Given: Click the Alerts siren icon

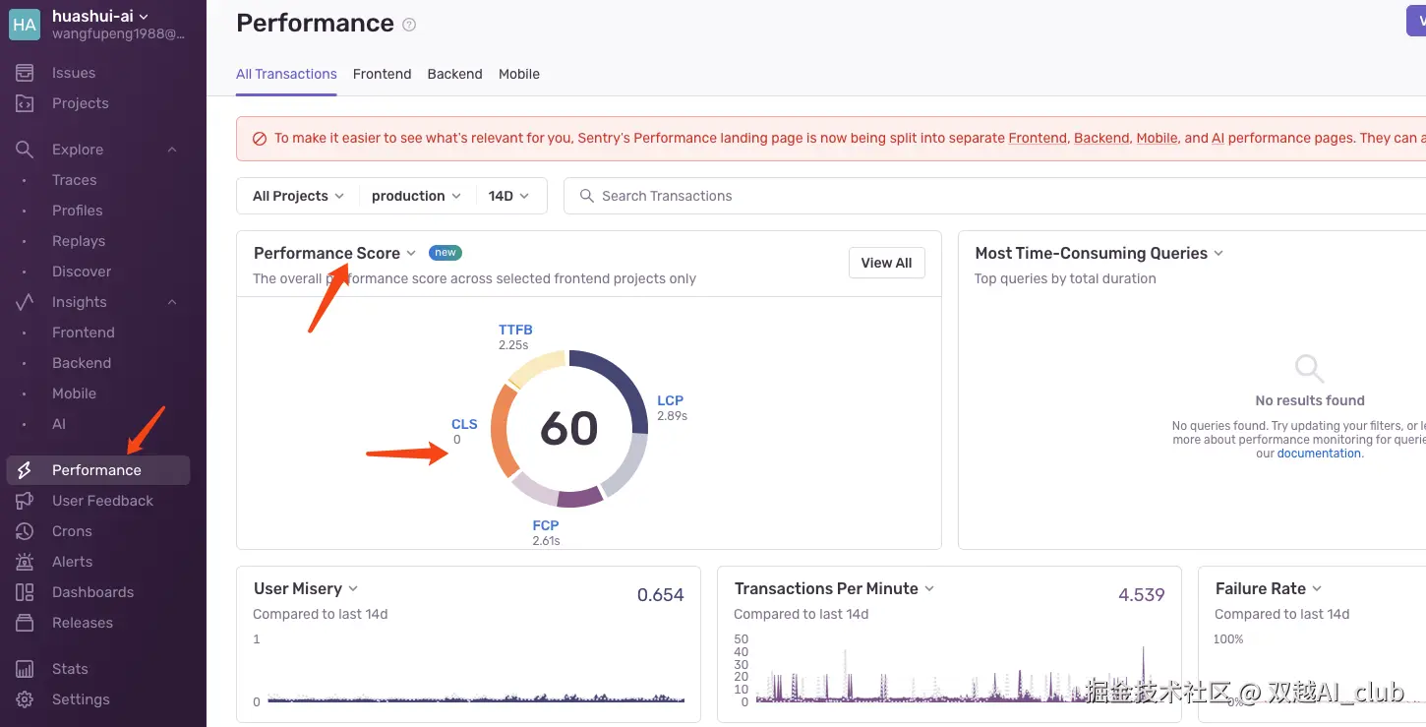Looking at the screenshot, I should click(x=25, y=562).
